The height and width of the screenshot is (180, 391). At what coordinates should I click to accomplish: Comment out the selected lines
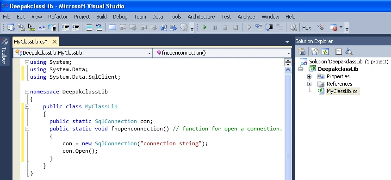pos(89,27)
